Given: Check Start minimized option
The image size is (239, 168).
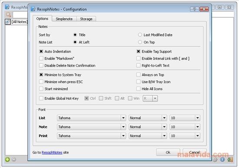Looking at the screenshot, I should (x=41, y=89).
